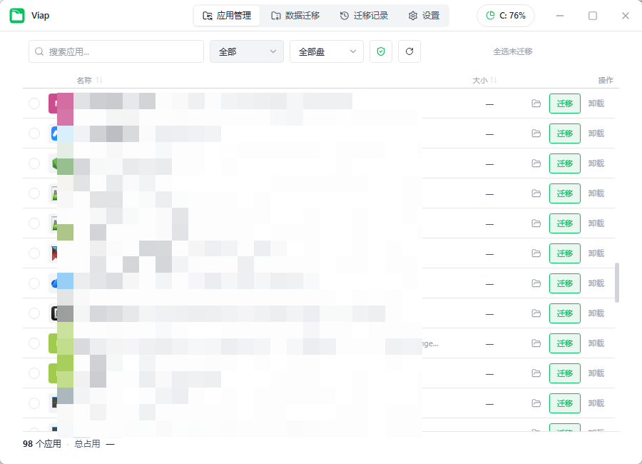Click the Viap logo icon
642x464 pixels.
tap(17, 16)
